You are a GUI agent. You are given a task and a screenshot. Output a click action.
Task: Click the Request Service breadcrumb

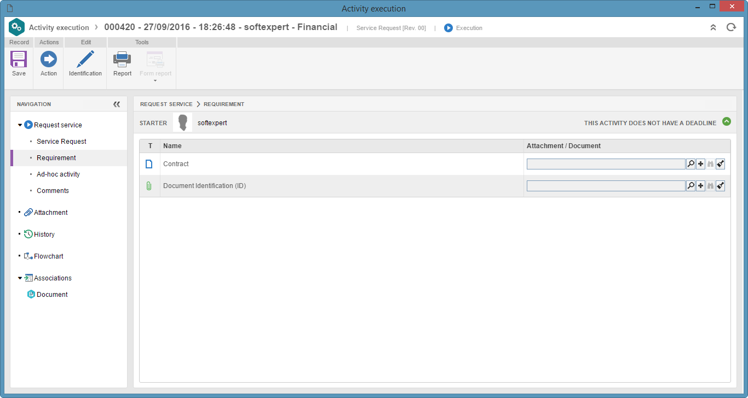point(166,104)
